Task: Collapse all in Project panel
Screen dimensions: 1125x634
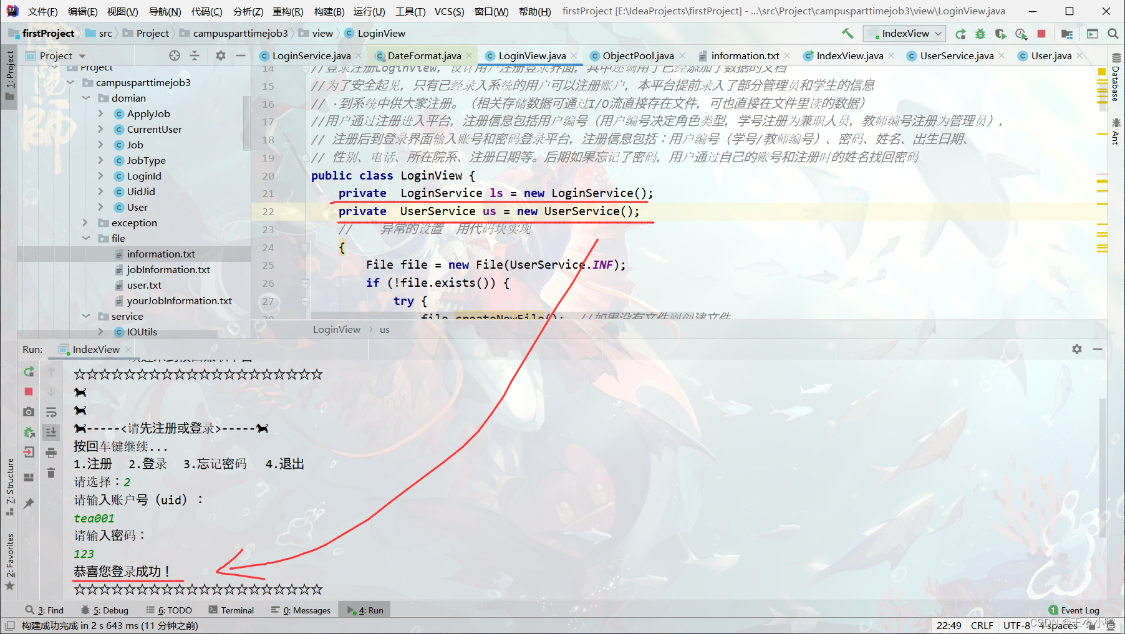Action: pyautogui.click(x=195, y=55)
